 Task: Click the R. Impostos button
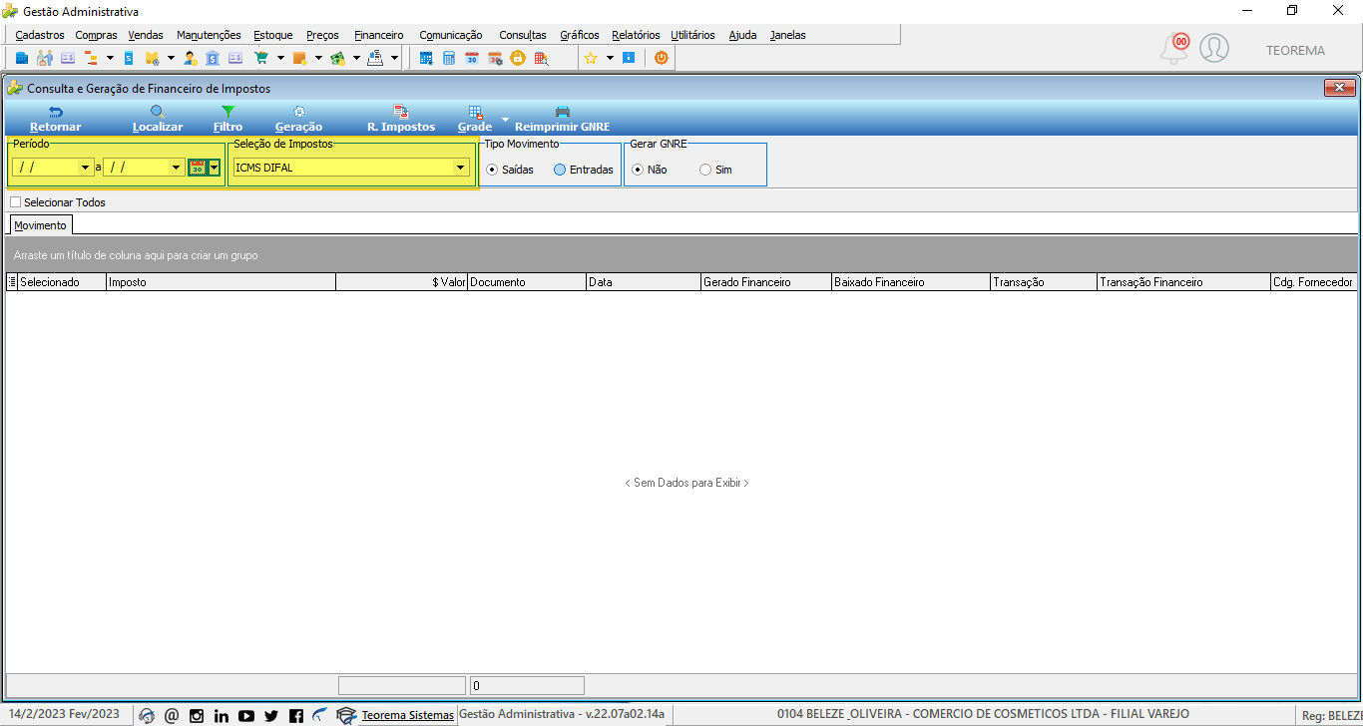[x=401, y=119]
